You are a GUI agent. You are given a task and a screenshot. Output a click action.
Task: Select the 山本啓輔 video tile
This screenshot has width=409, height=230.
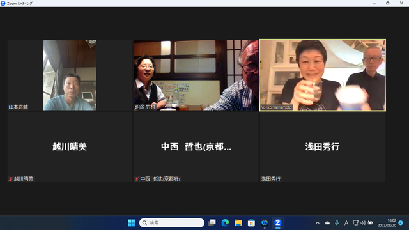[x=70, y=75]
